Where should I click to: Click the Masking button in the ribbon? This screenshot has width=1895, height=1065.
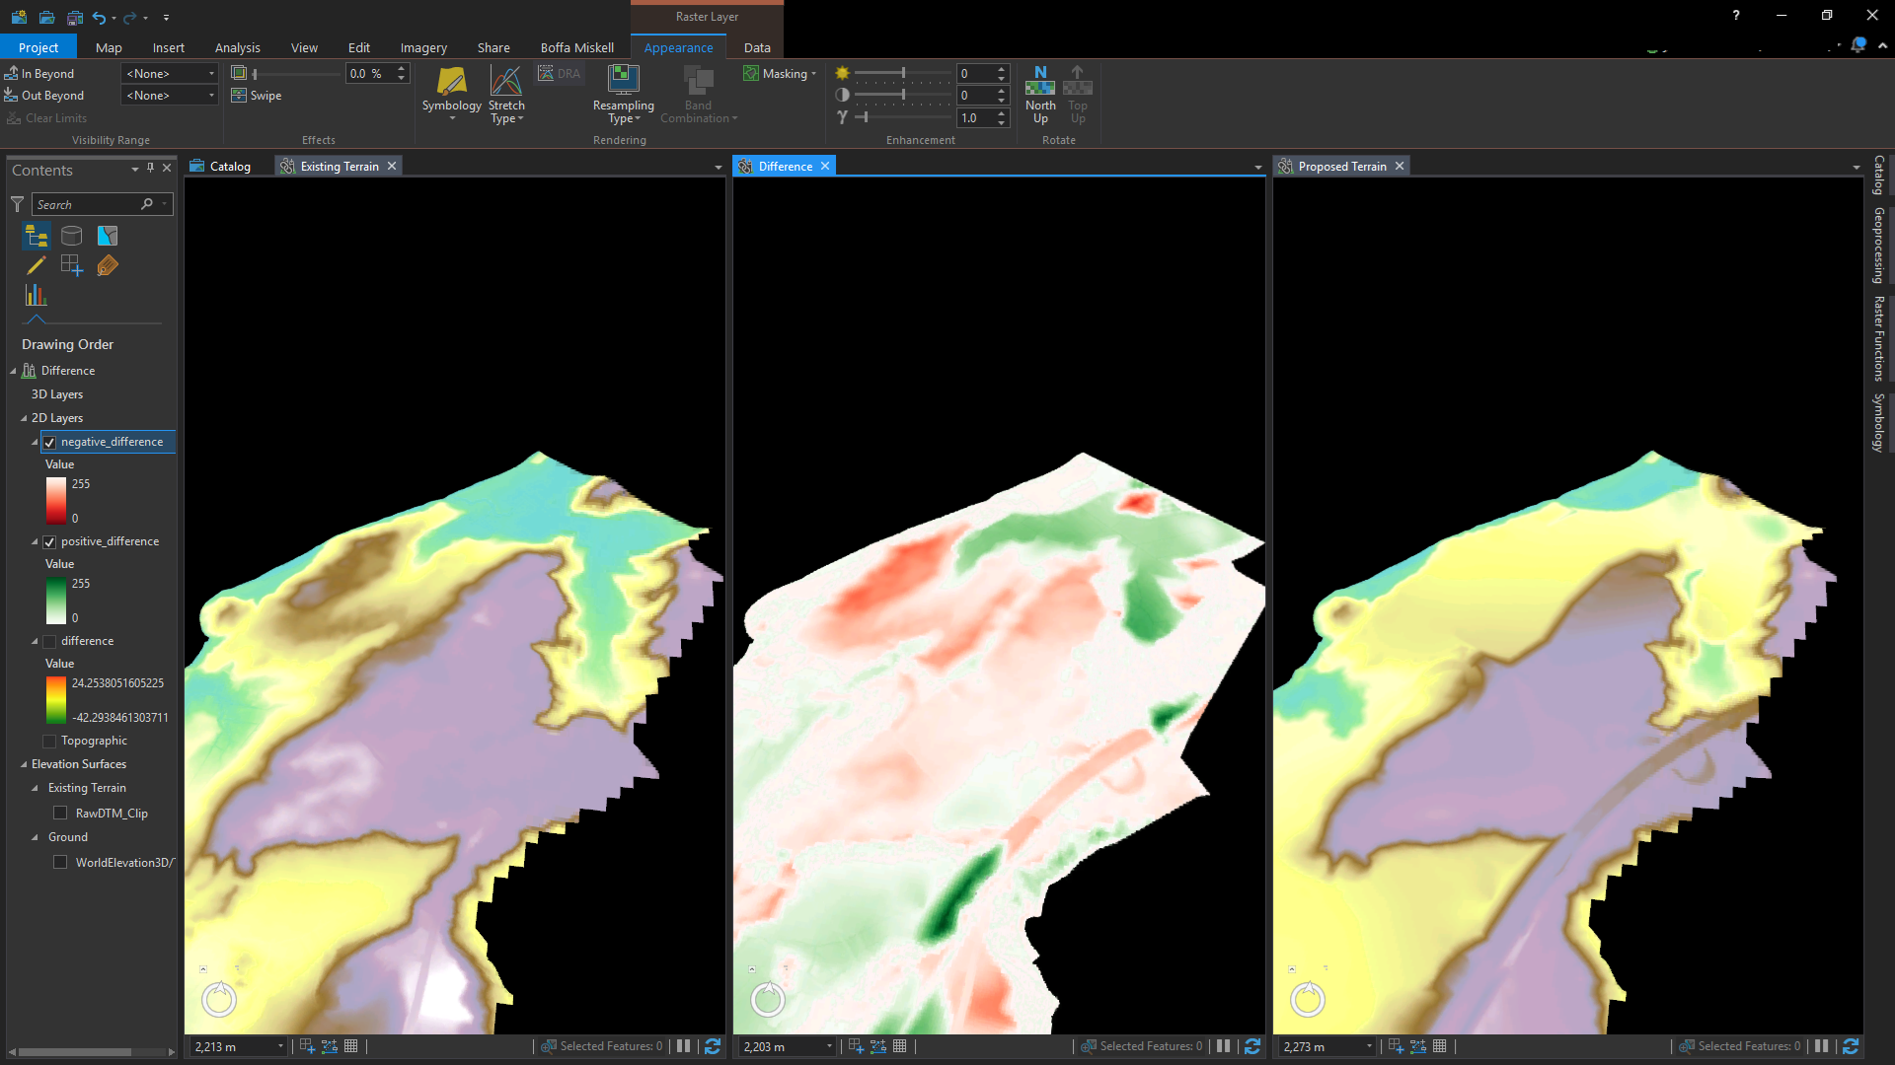(x=780, y=73)
